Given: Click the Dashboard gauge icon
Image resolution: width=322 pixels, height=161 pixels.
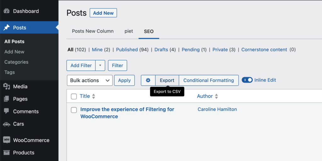Looking at the screenshot, I should click(7, 11).
